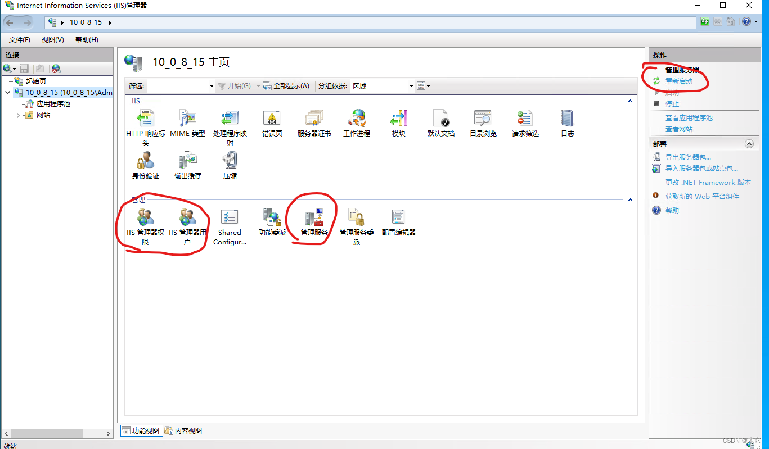Select the 10_0_8_15 server node
Image resolution: width=769 pixels, height=449 pixels.
point(69,93)
